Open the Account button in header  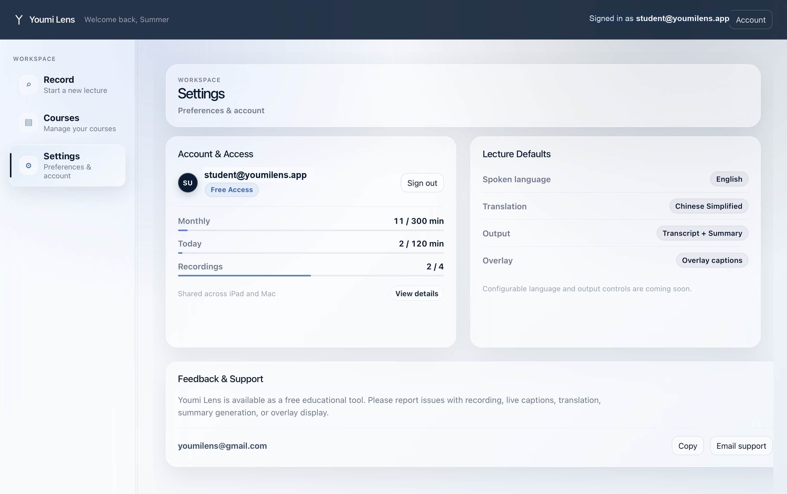coord(750,20)
